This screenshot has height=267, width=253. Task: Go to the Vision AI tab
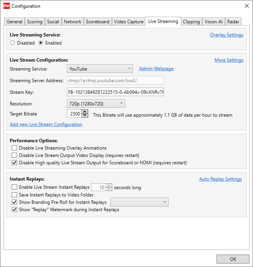tap(213, 22)
